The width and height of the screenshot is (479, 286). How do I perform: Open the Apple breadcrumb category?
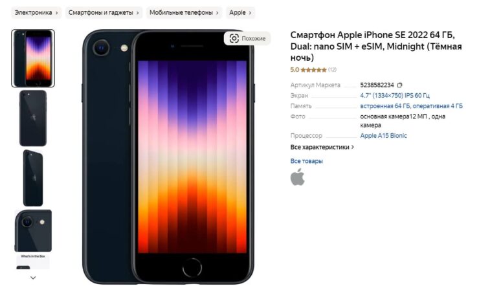click(240, 13)
